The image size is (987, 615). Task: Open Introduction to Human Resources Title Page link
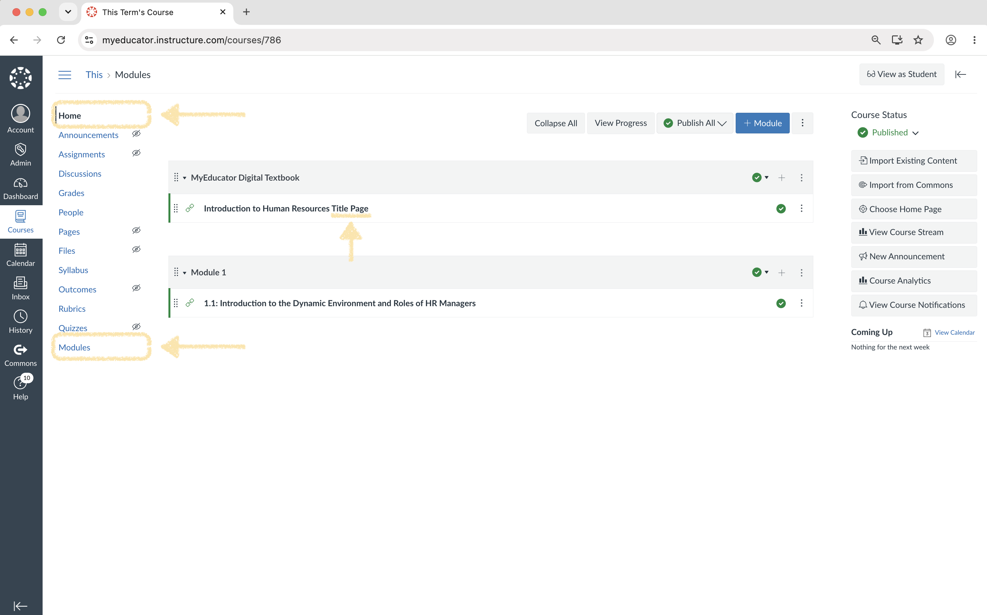coord(286,208)
